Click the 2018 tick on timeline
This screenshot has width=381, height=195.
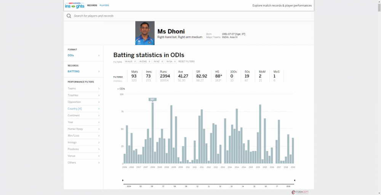point(288,187)
